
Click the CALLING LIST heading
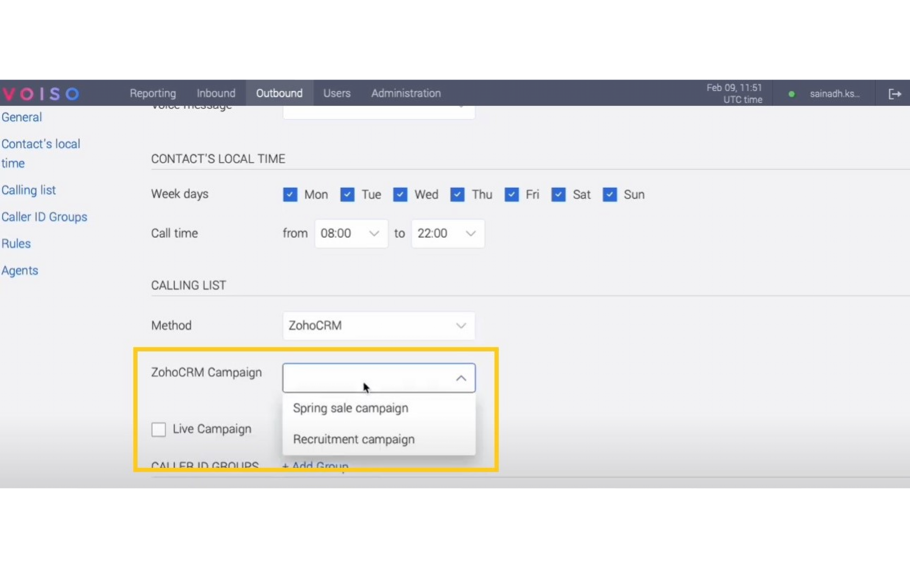click(x=188, y=285)
